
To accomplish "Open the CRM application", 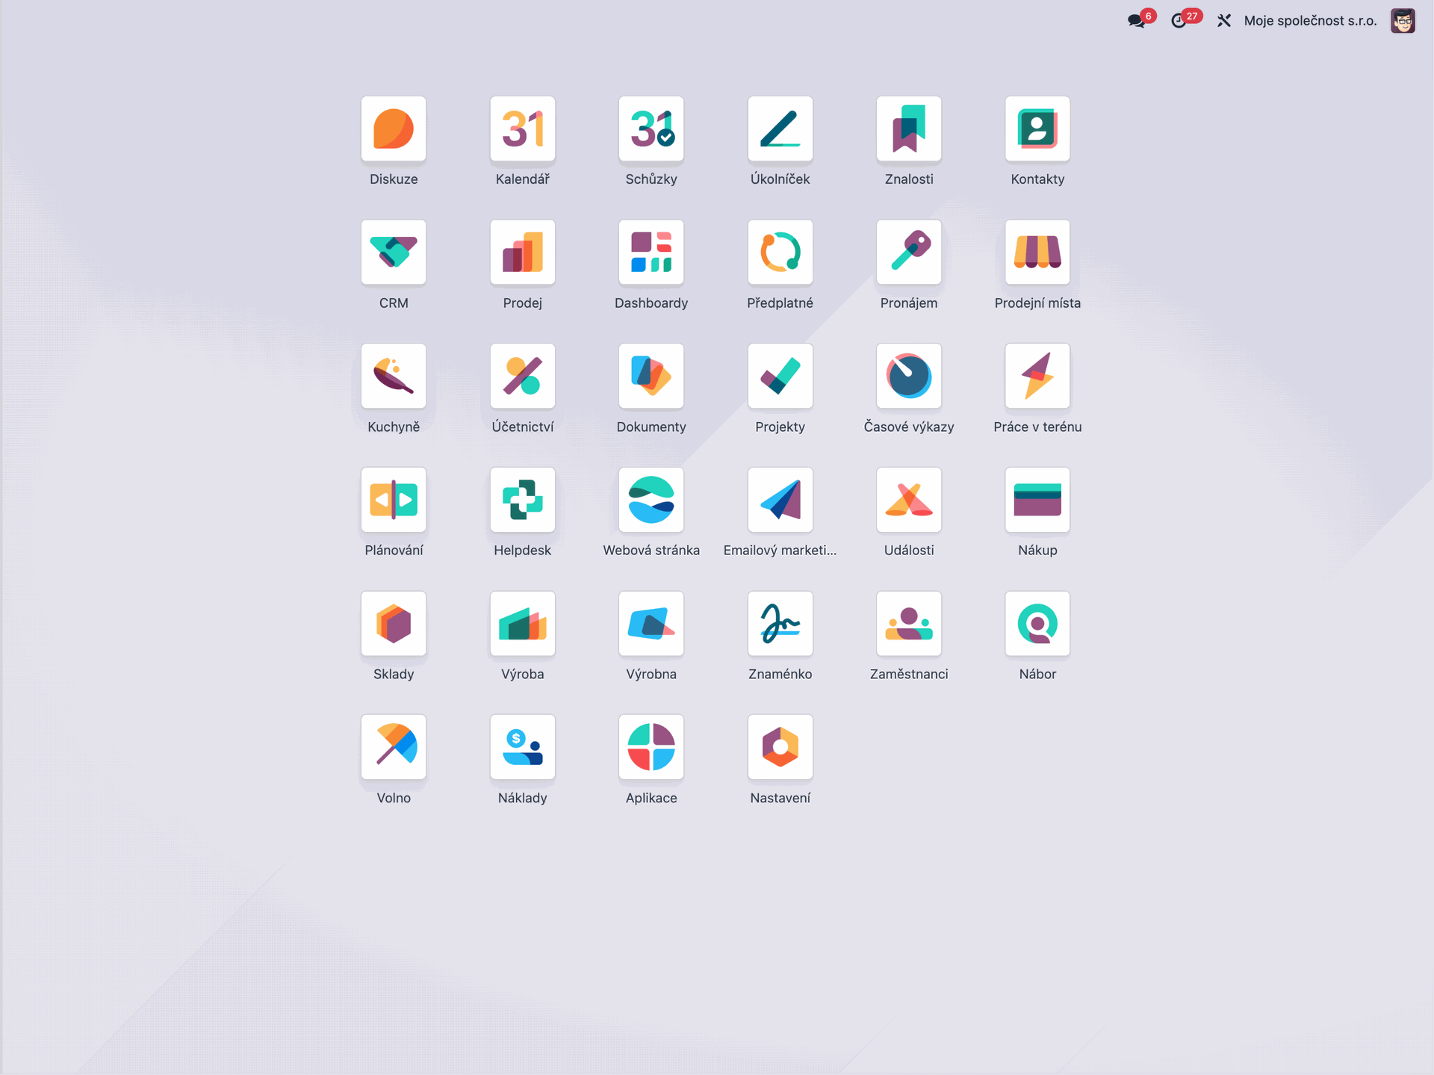I will click(x=394, y=253).
